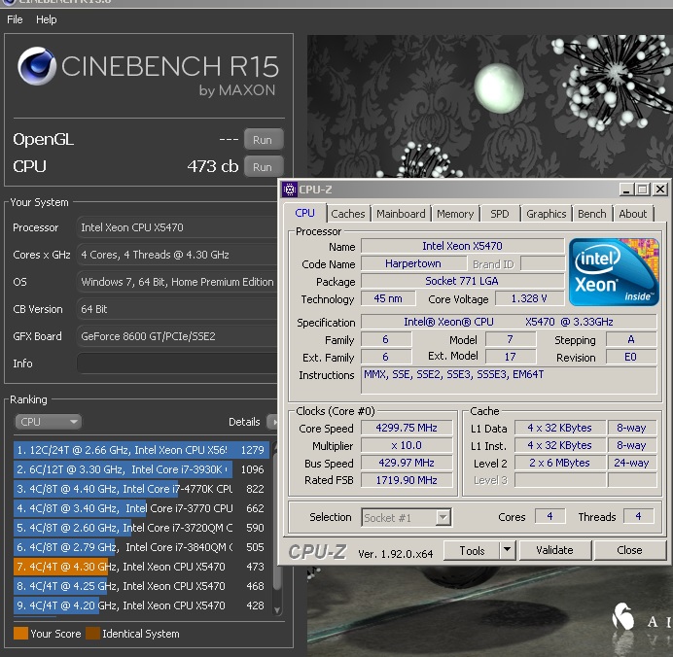The width and height of the screenshot is (673, 657).
Task: Click the Level 2 cache value 2 x 6 MBytes
Action: pyautogui.click(x=559, y=463)
